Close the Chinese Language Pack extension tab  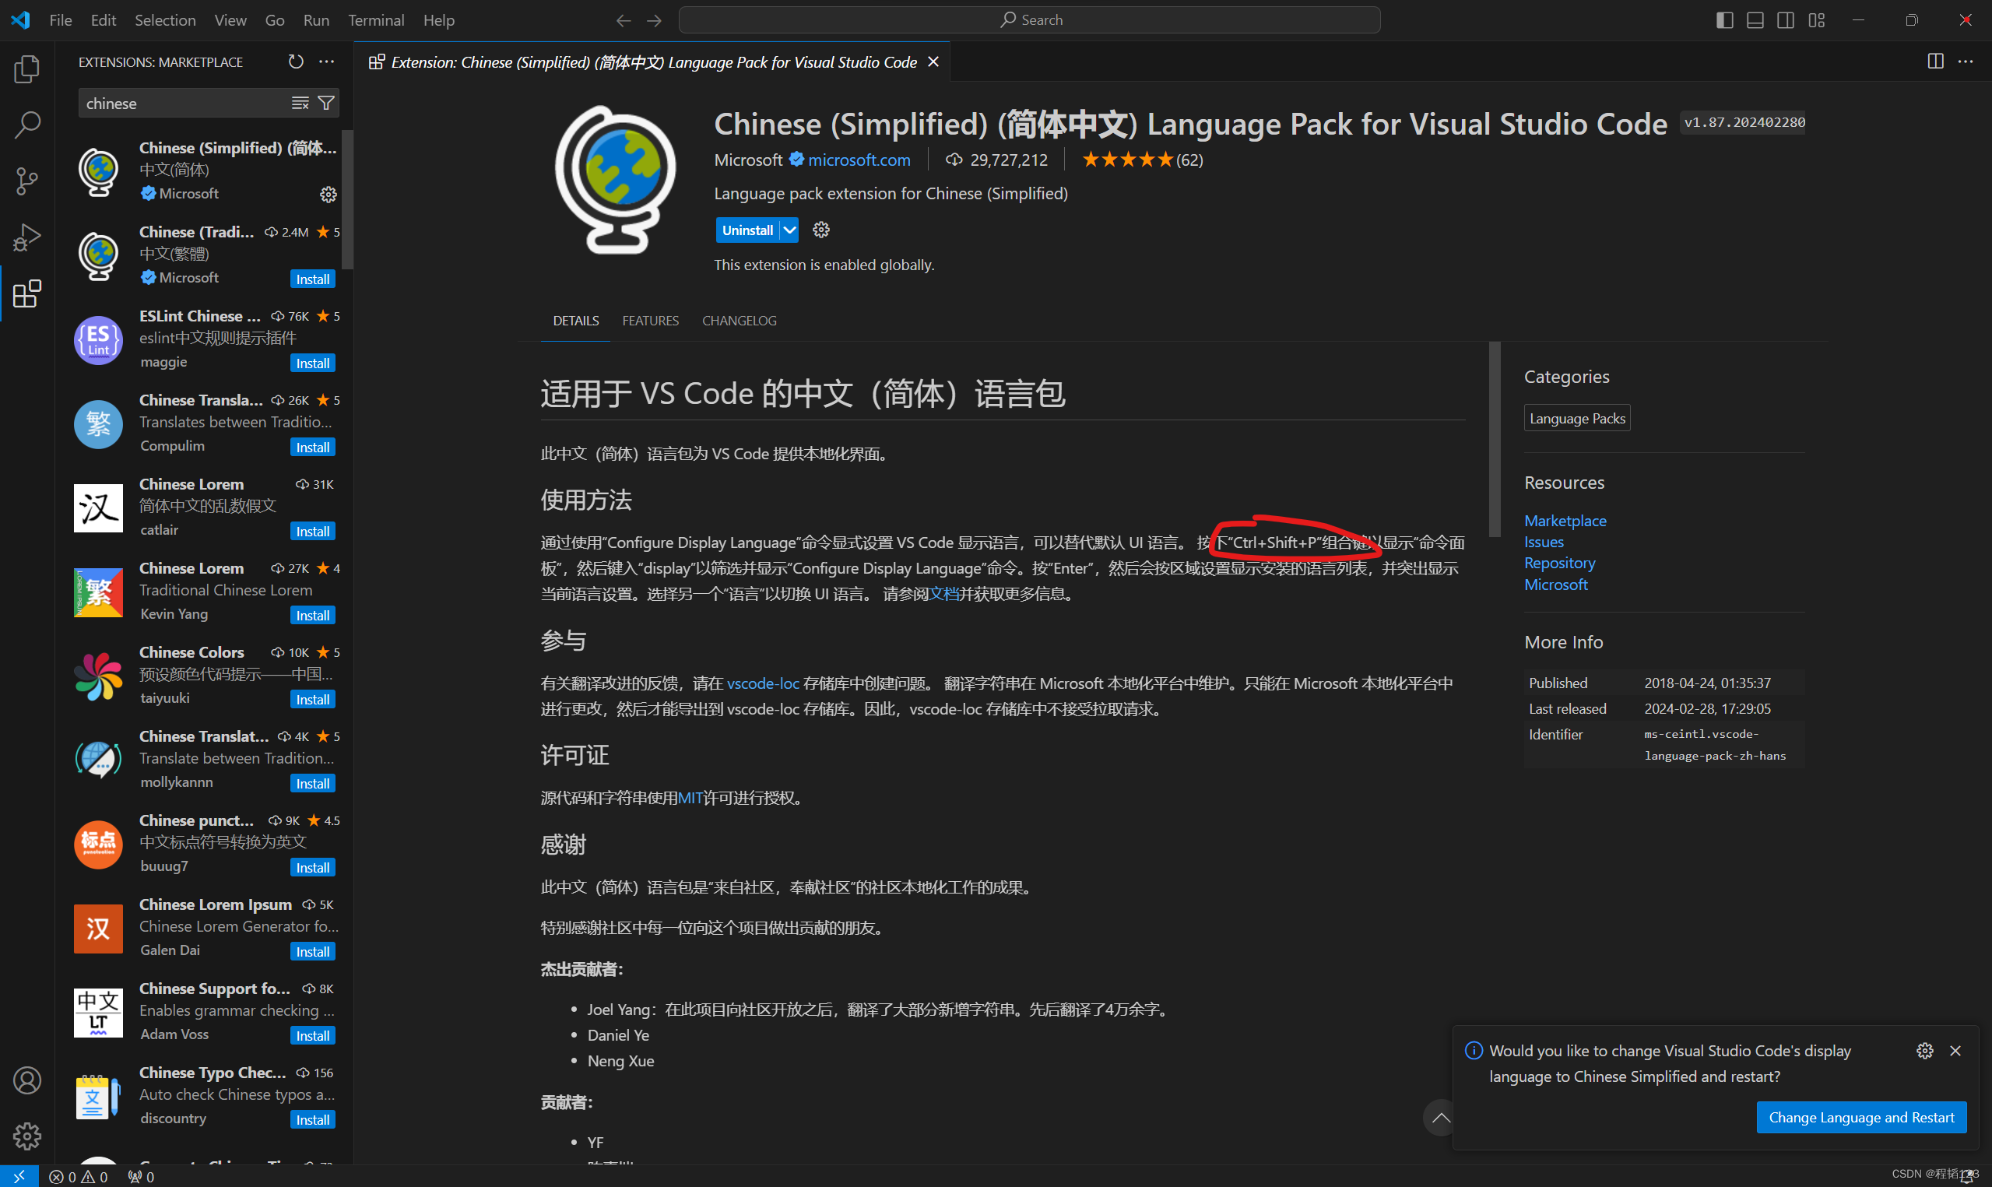point(933,61)
